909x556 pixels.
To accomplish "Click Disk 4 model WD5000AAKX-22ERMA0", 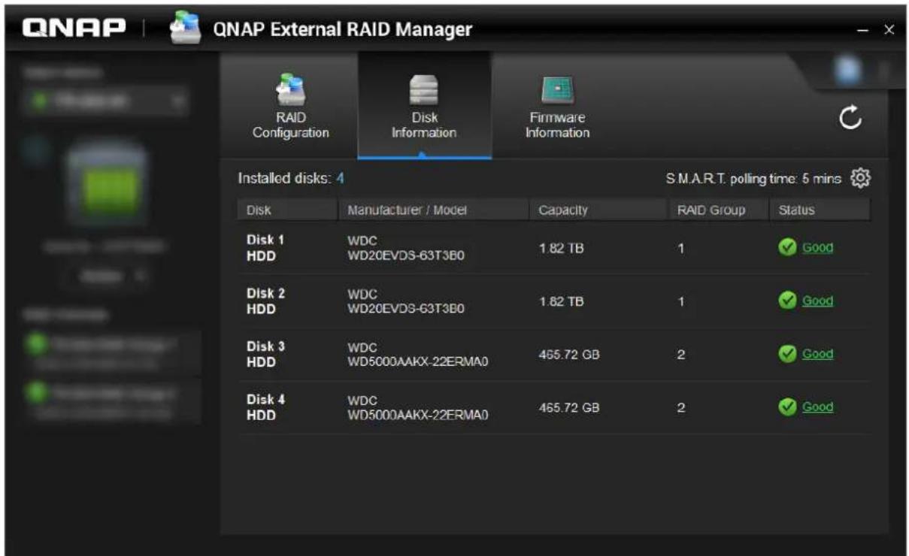I will click(x=418, y=415).
